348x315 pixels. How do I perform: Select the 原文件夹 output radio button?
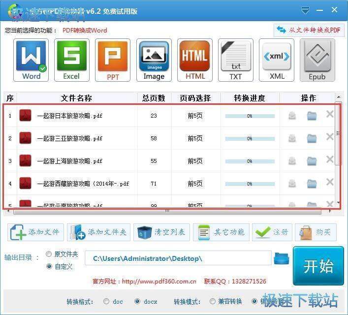[49, 254]
